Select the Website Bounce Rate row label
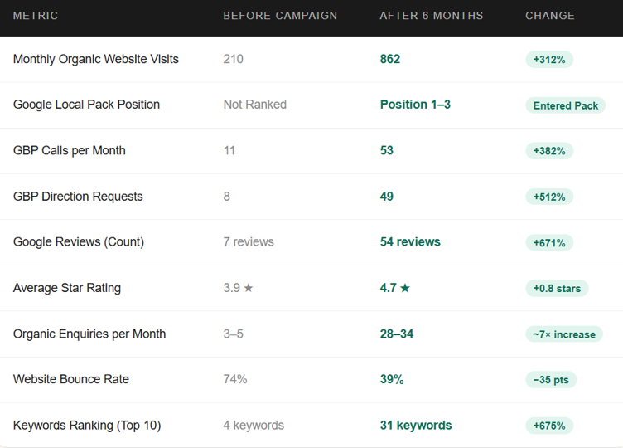The height and width of the screenshot is (448, 623). tap(71, 379)
